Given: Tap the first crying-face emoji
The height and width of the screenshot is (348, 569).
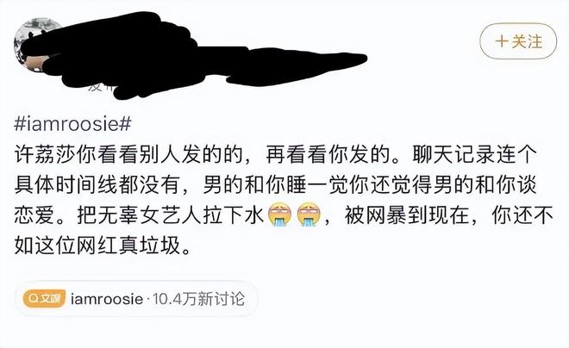Looking at the screenshot, I should click(x=279, y=214).
